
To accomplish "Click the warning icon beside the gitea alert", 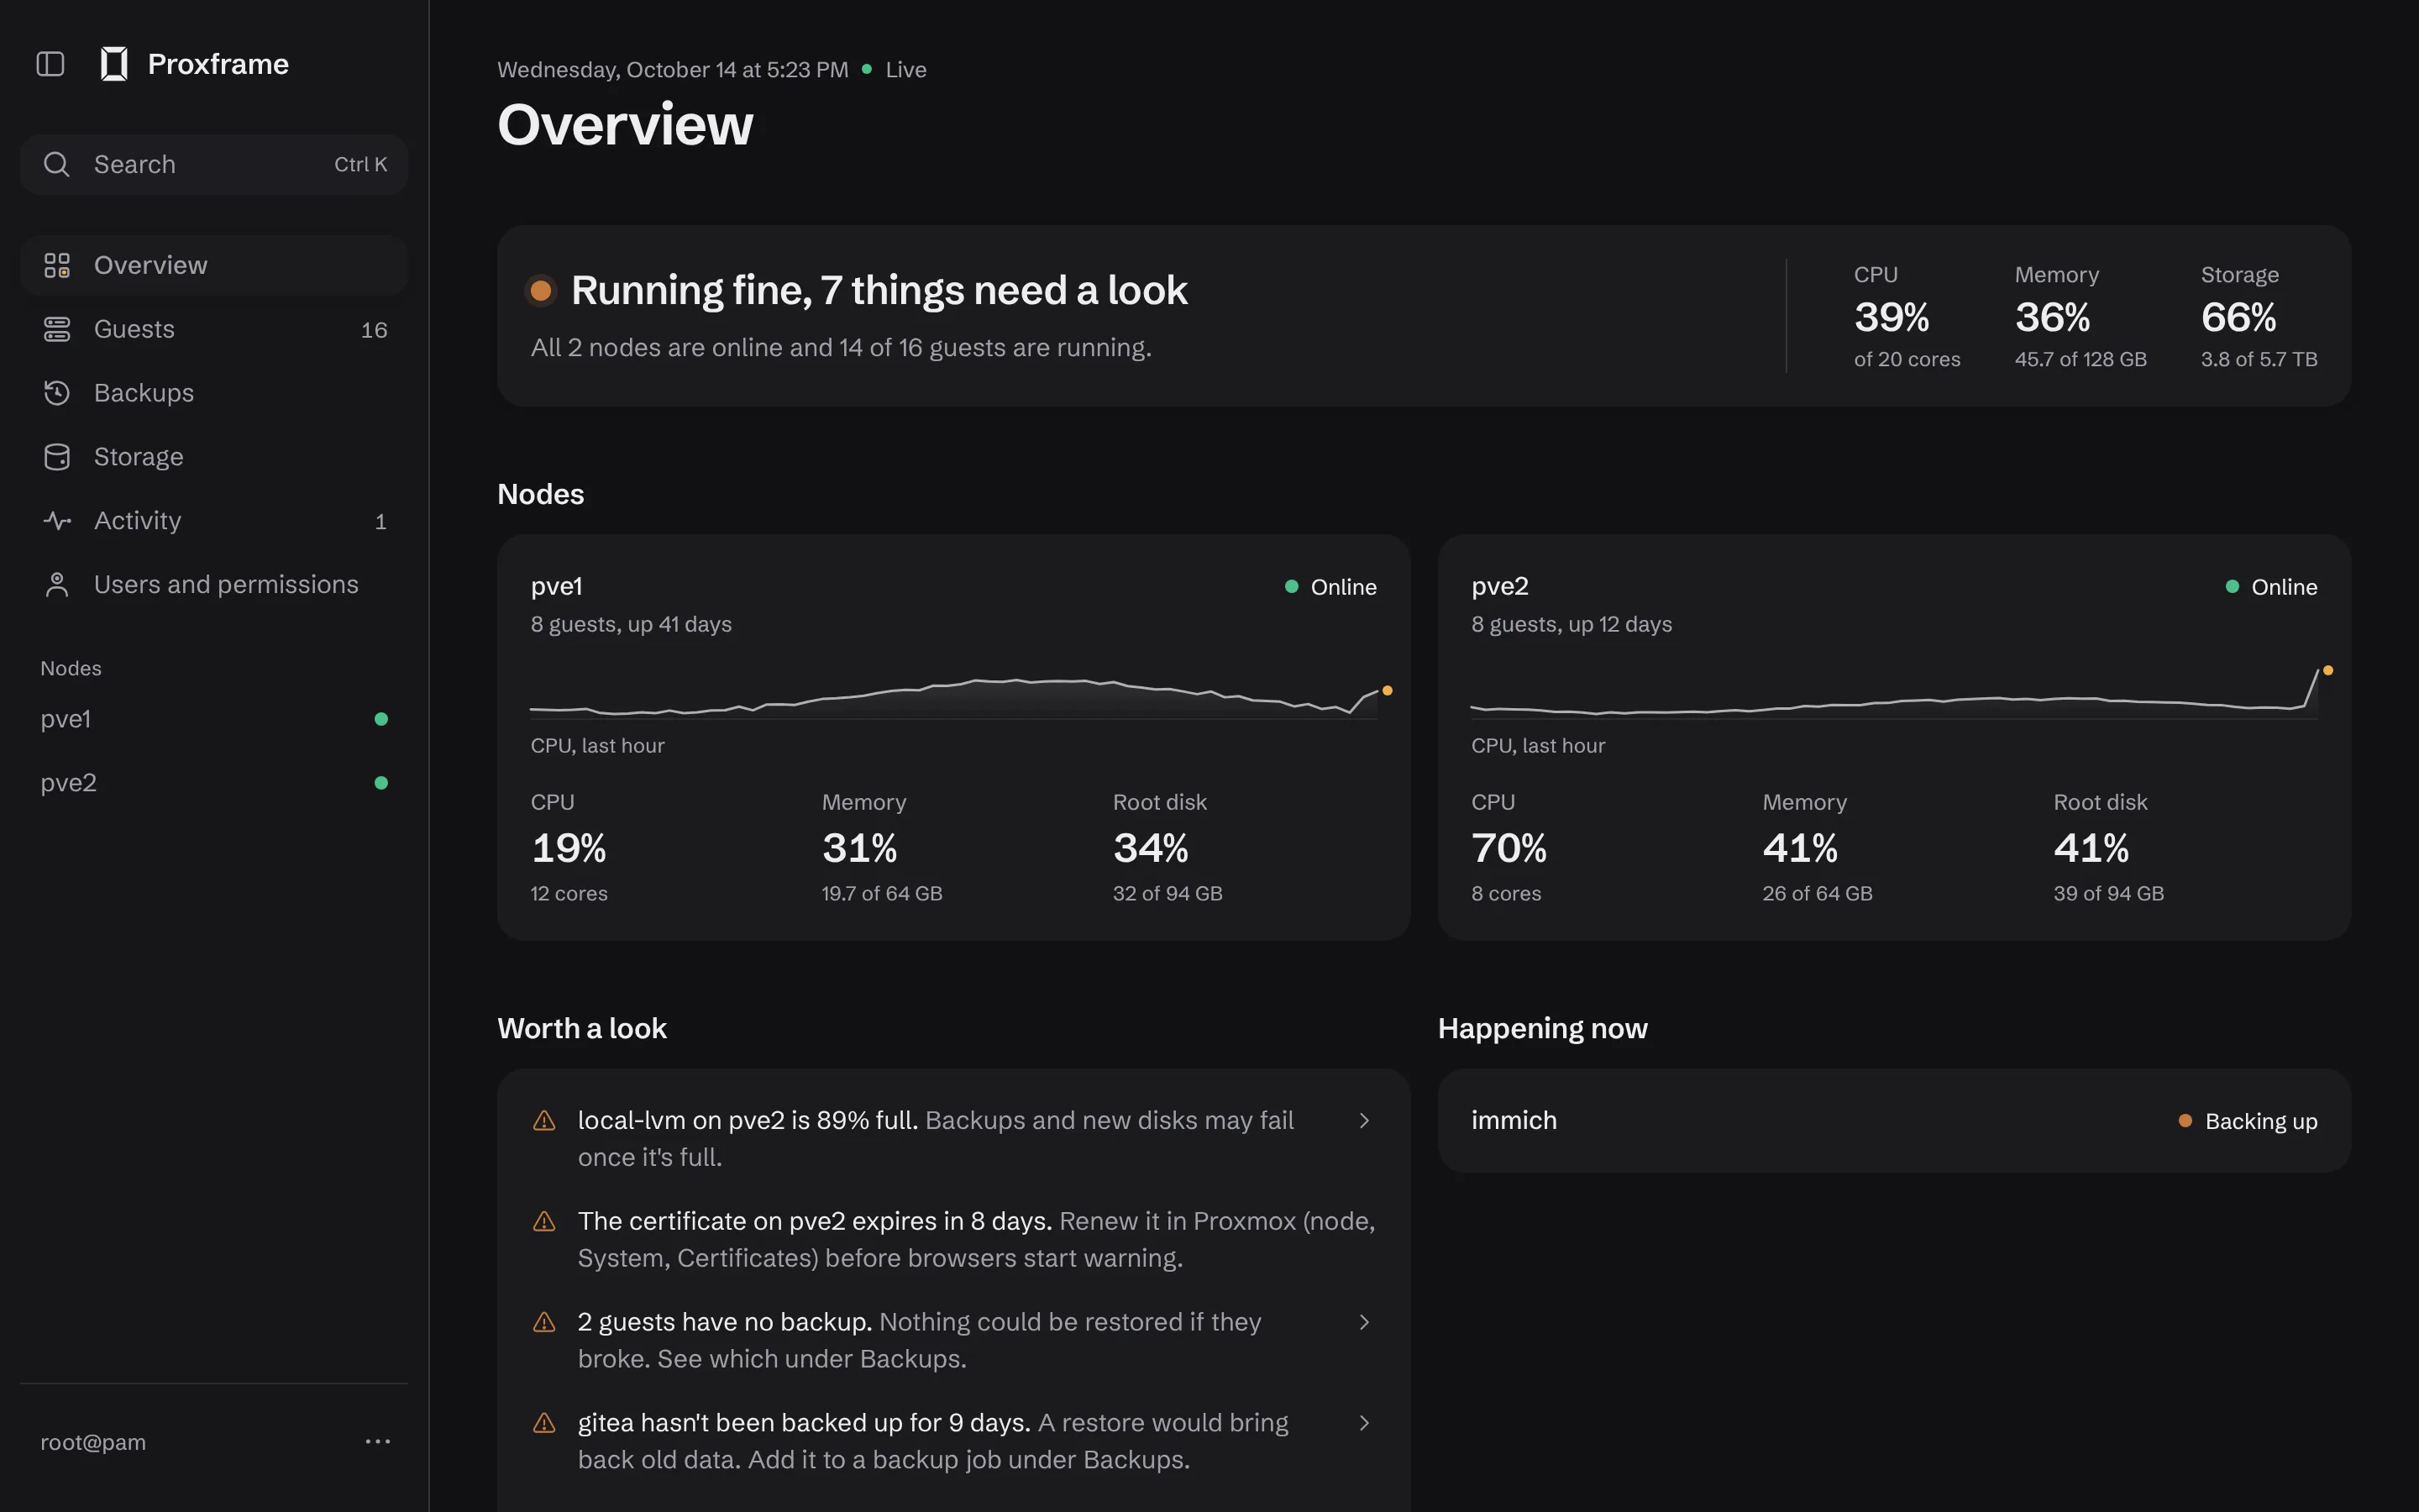I will point(543,1424).
